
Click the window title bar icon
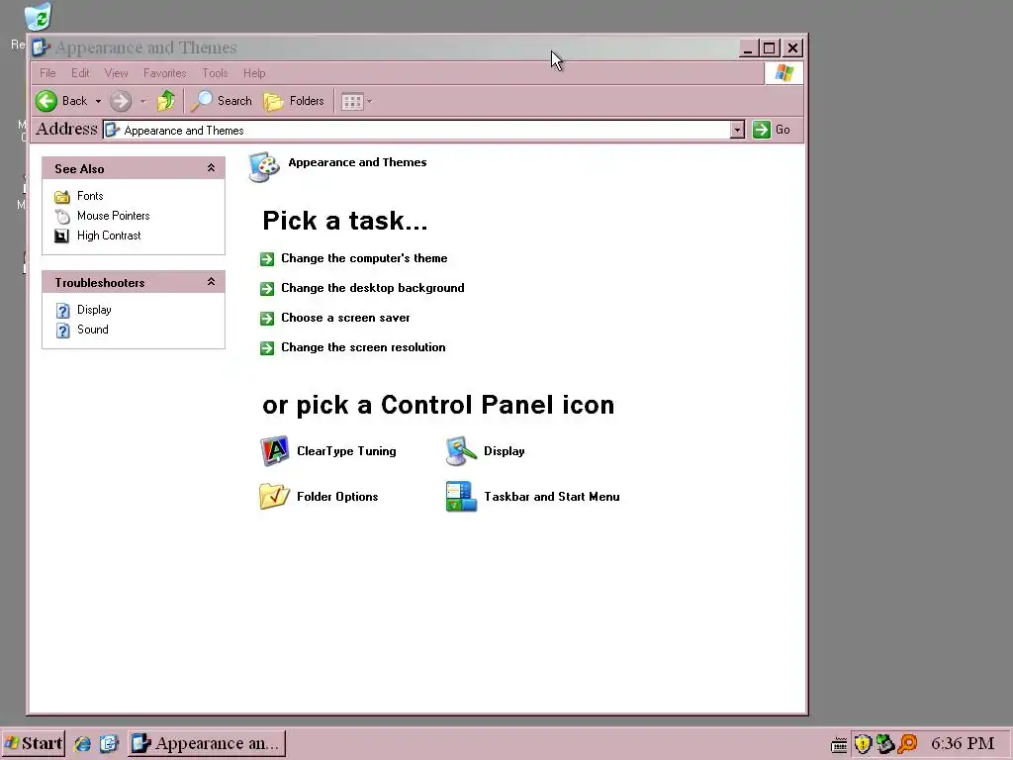42,47
